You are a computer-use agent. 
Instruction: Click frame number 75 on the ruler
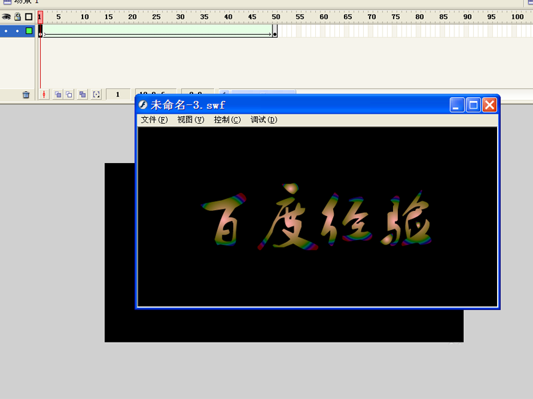395,17
